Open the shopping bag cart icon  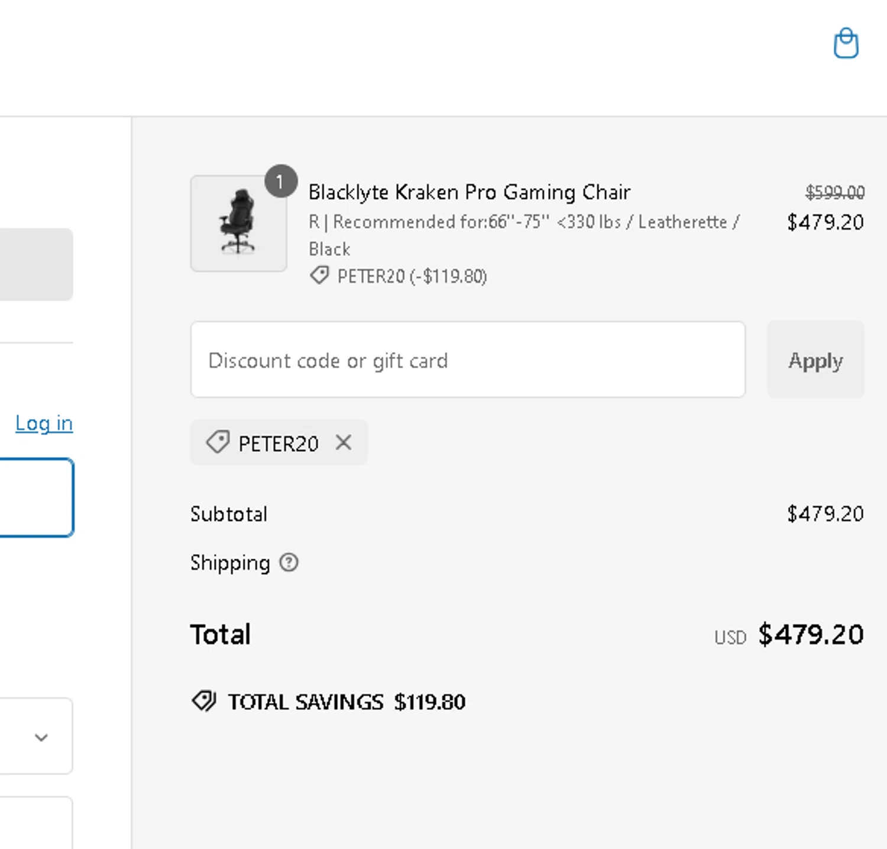click(x=846, y=43)
